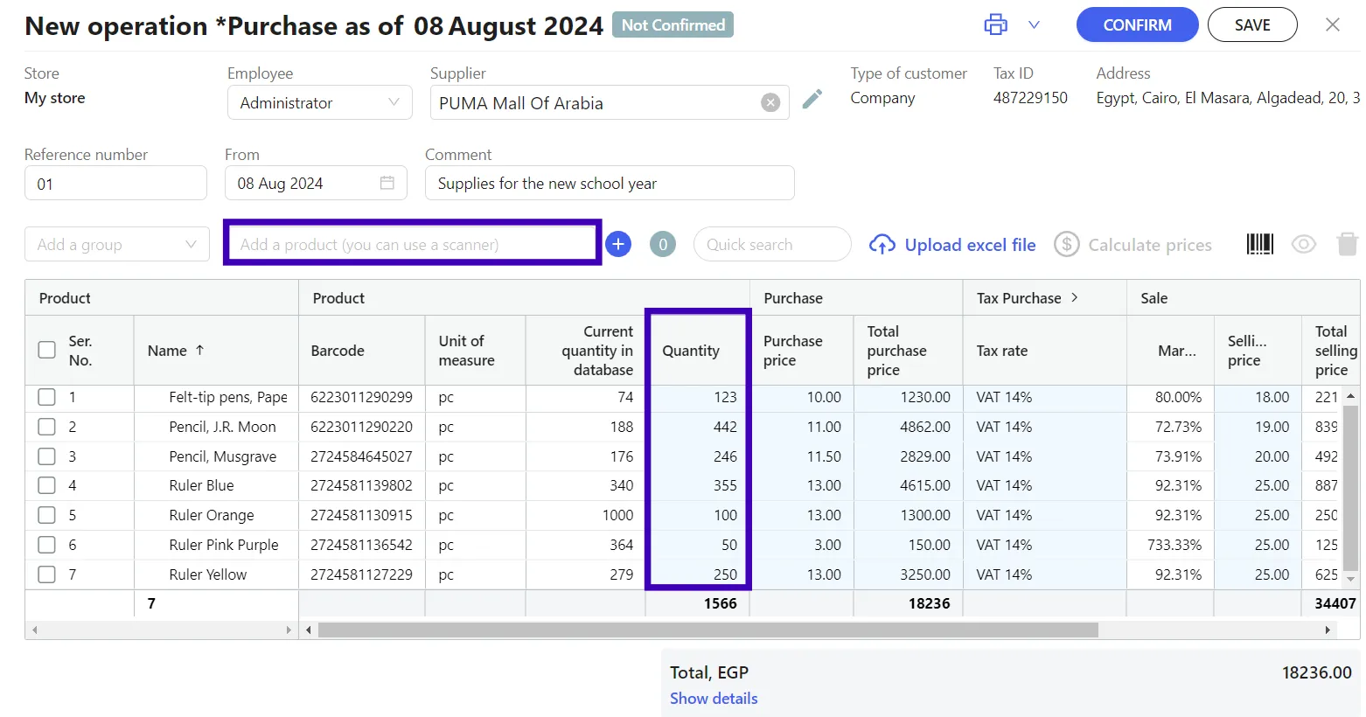Click the Upload excel file link
This screenshot has height=717, width=1366.
click(x=970, y=245)
